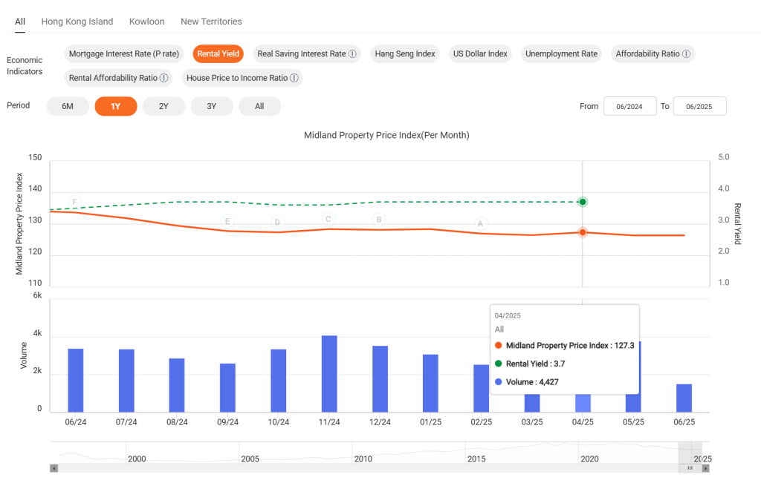761x486 pixels.
Task: Click the navigator selected range window
Action: (690, 453)
